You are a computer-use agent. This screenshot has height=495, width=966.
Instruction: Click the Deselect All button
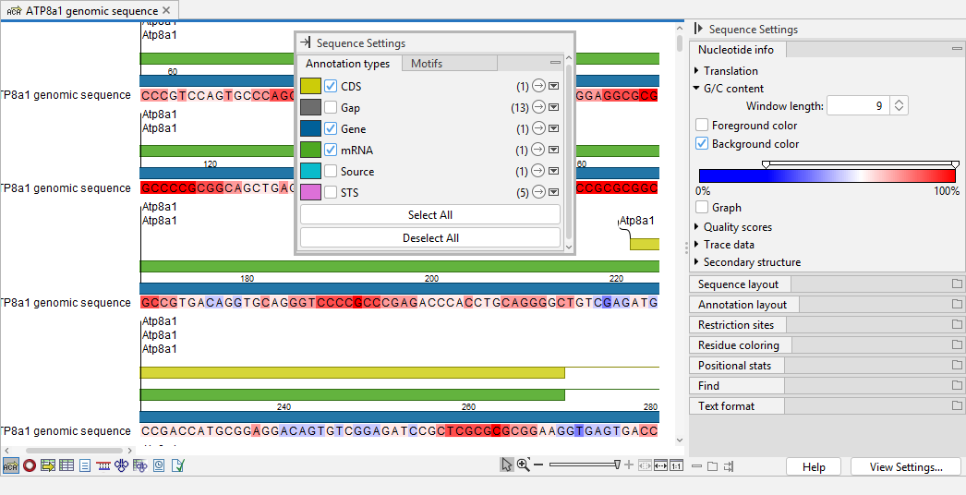[x=430, y=238]
